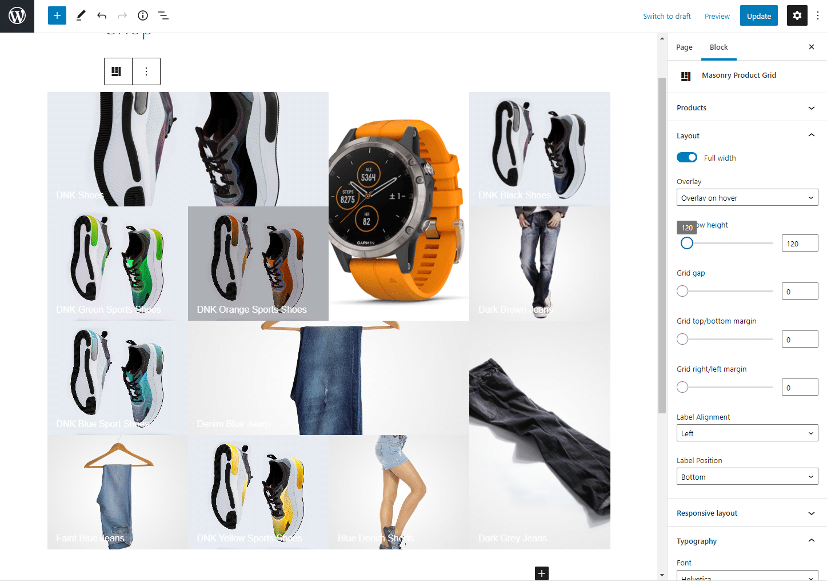
Task: Click the black add-block plus below grid
Action: click(x=542, y=573)
